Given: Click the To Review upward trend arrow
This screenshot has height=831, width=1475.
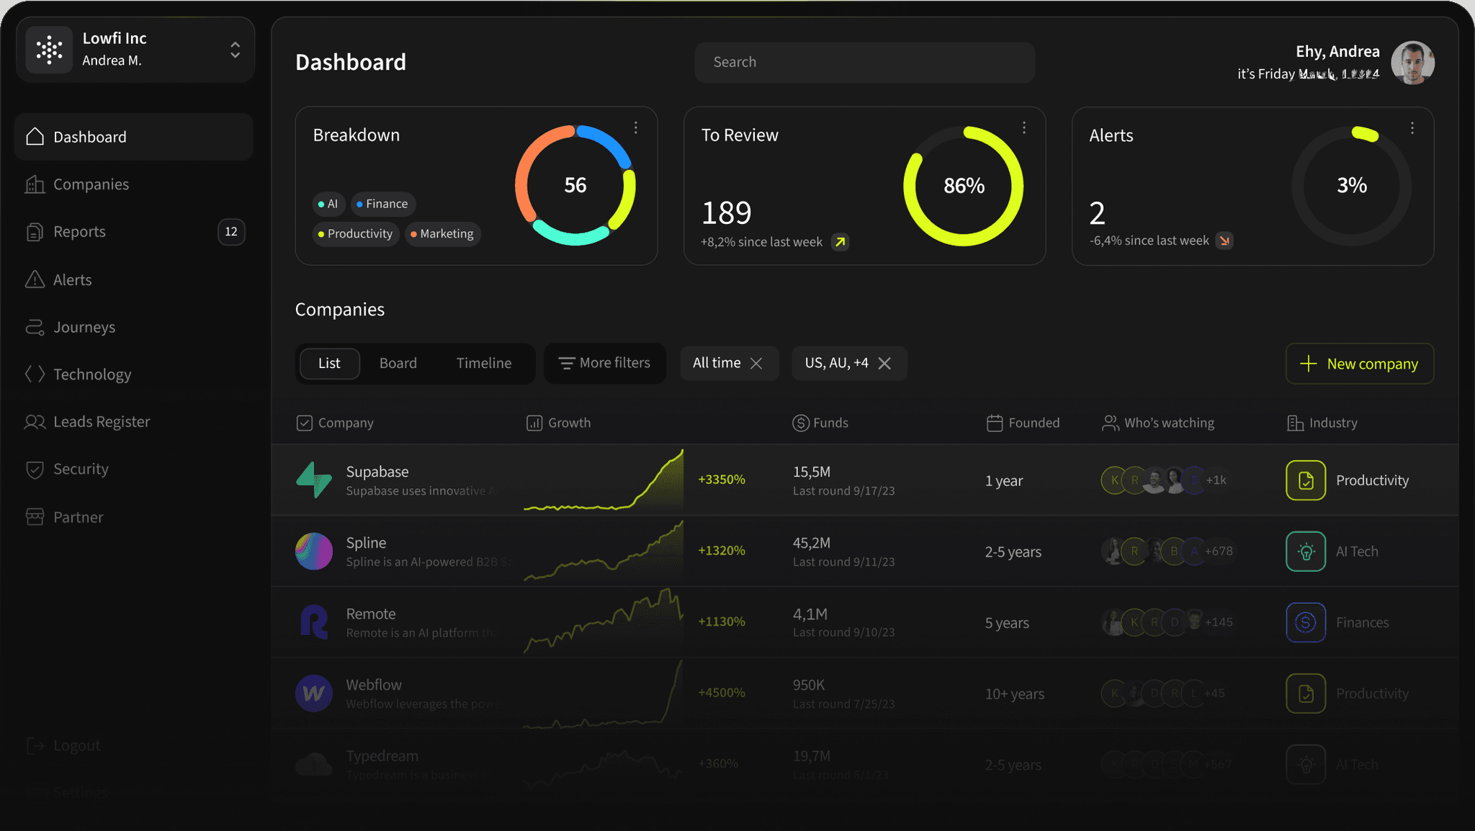Looking at the screenshot, I should coord(840,242).
